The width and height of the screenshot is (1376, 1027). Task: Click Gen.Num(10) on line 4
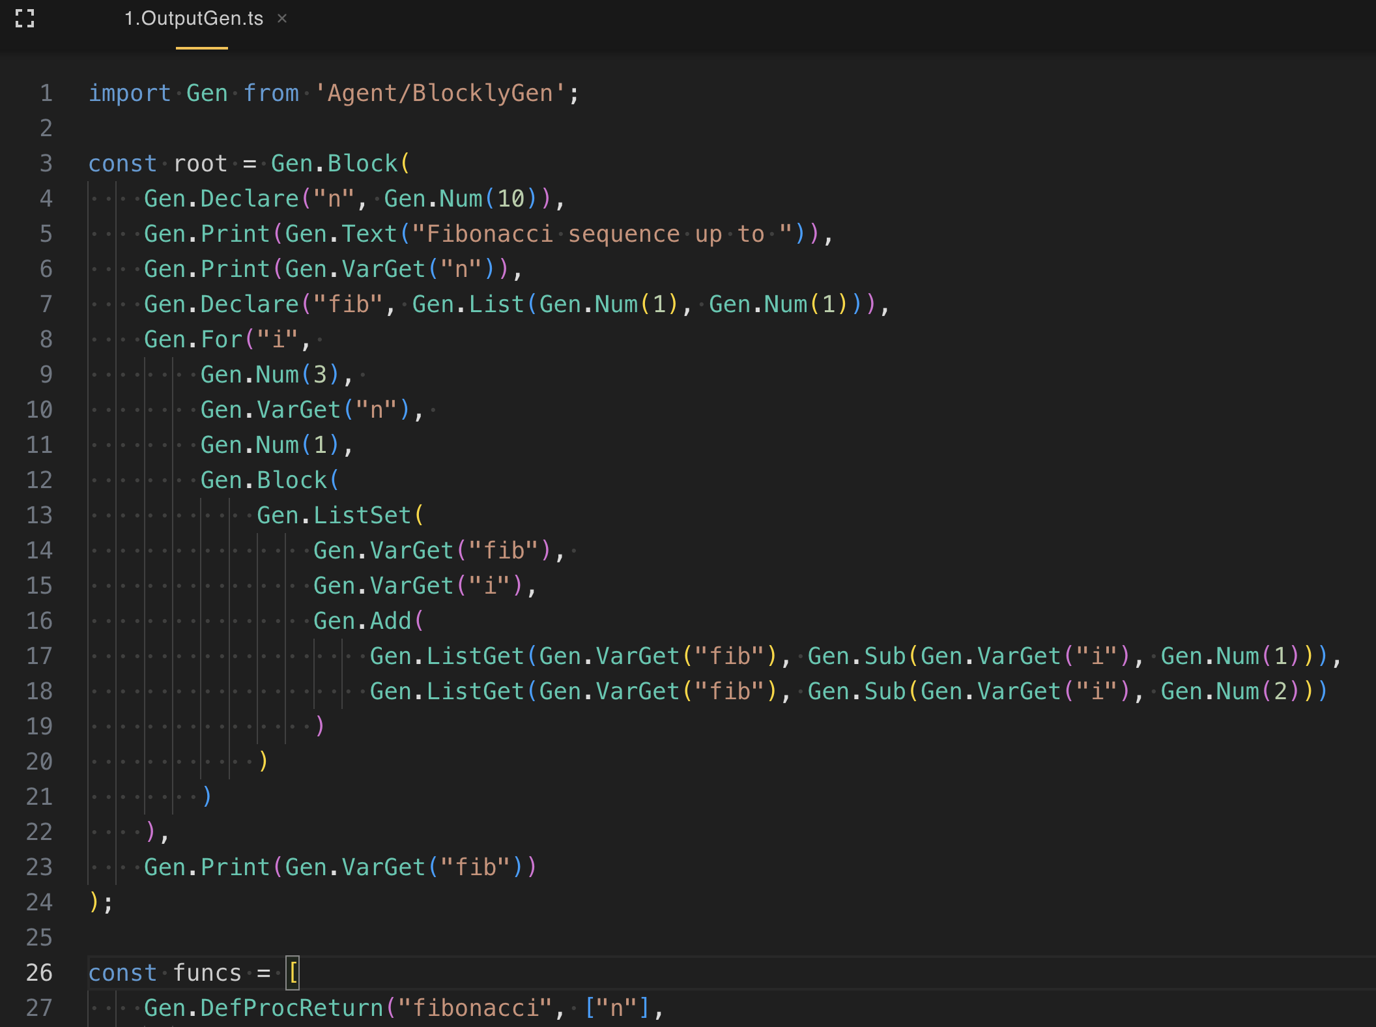pos(461,198)
